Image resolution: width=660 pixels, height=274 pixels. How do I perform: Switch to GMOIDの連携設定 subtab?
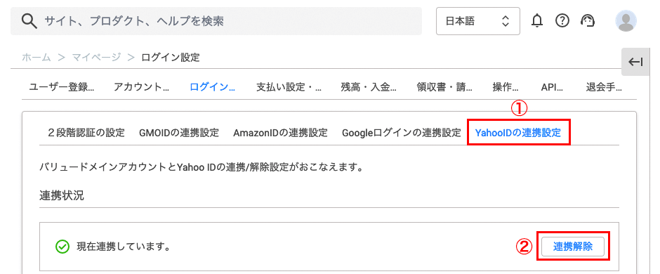[x=179, y=133]
